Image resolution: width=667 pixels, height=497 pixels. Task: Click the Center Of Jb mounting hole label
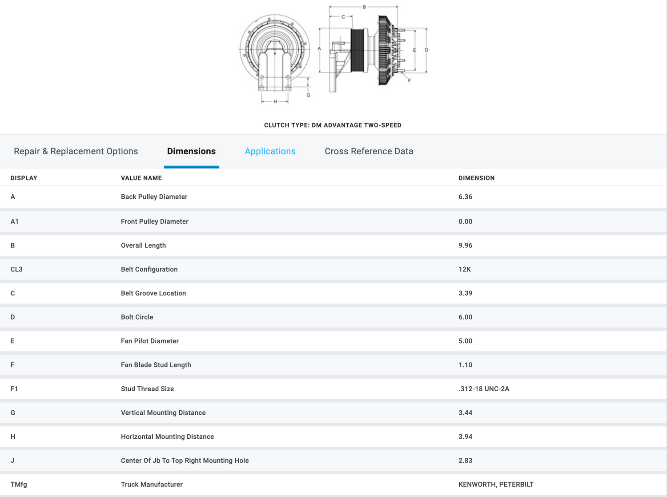(x=185, y=461)
